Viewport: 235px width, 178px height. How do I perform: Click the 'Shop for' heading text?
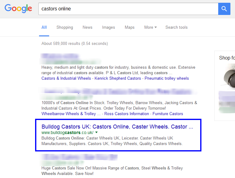(227, 58)
